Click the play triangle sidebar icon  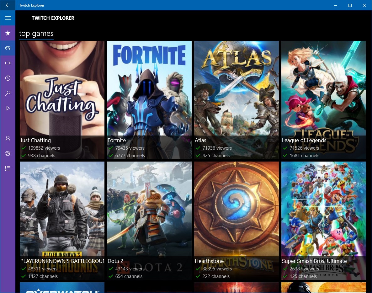(8, 108)
